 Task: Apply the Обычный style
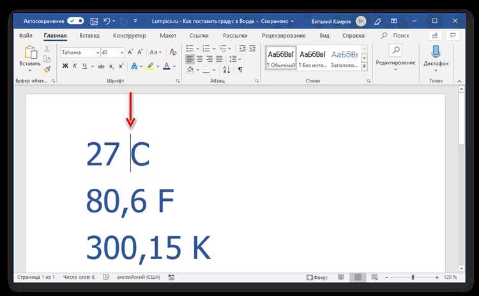[281, 59]
